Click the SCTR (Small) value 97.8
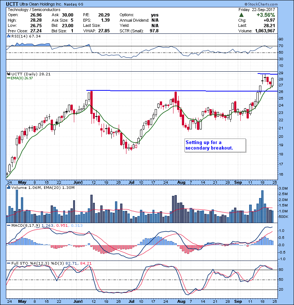The image size is (294, 305). 154,31
